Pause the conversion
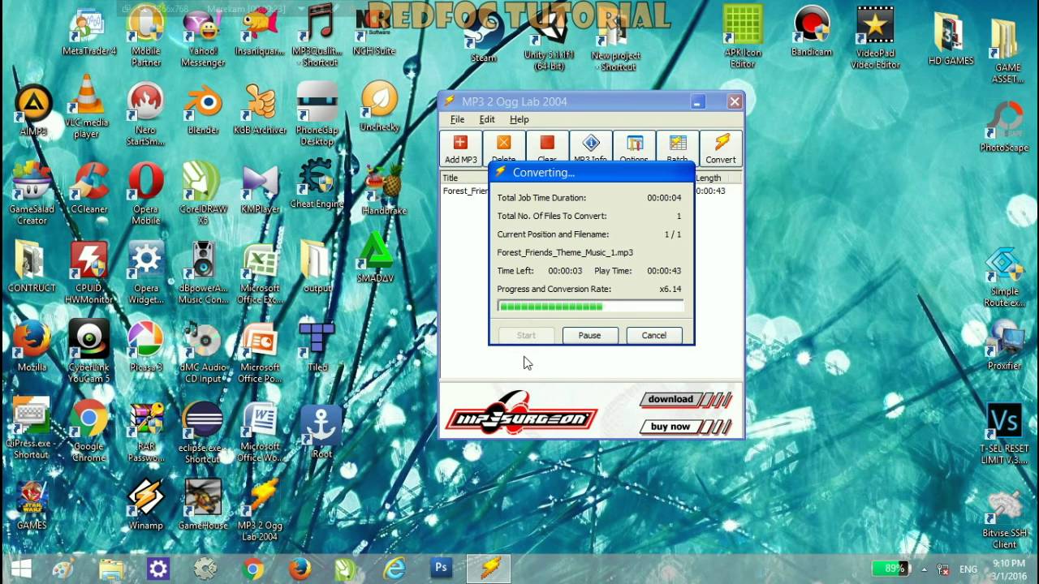The image size is (1039, 584). (x=589, y=335)
